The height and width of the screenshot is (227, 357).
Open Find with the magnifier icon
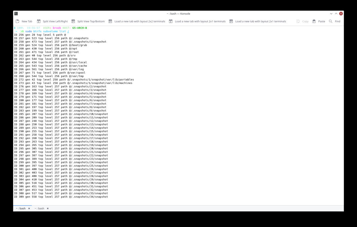331,21
